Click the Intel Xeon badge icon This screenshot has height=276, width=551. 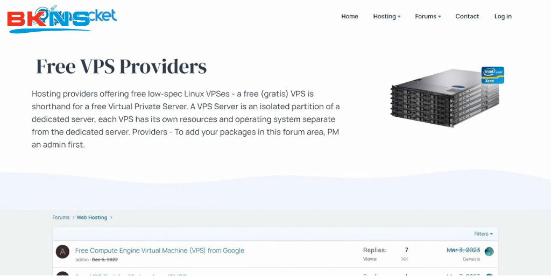[x=492, y=75]
